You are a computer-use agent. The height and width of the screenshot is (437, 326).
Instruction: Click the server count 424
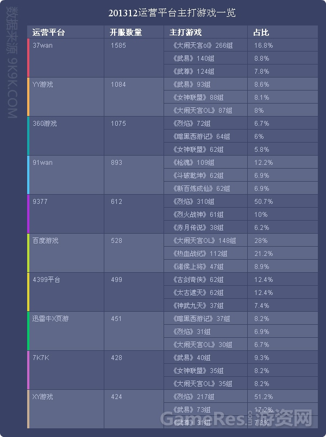(x=116, y=396)
